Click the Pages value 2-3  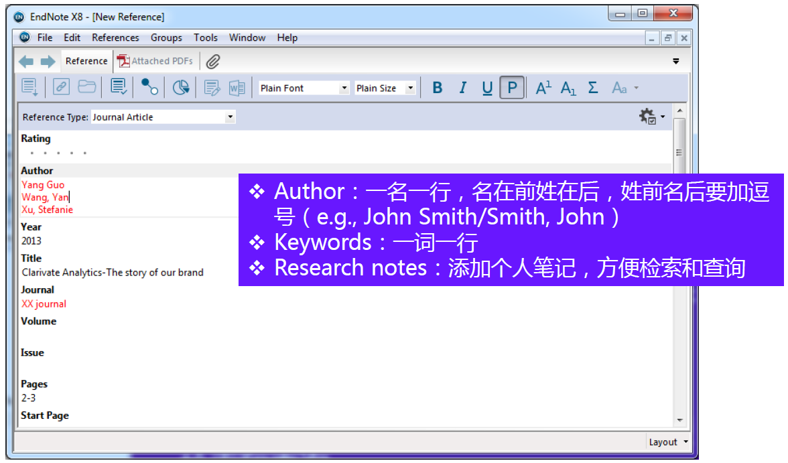tap(29, 397)
